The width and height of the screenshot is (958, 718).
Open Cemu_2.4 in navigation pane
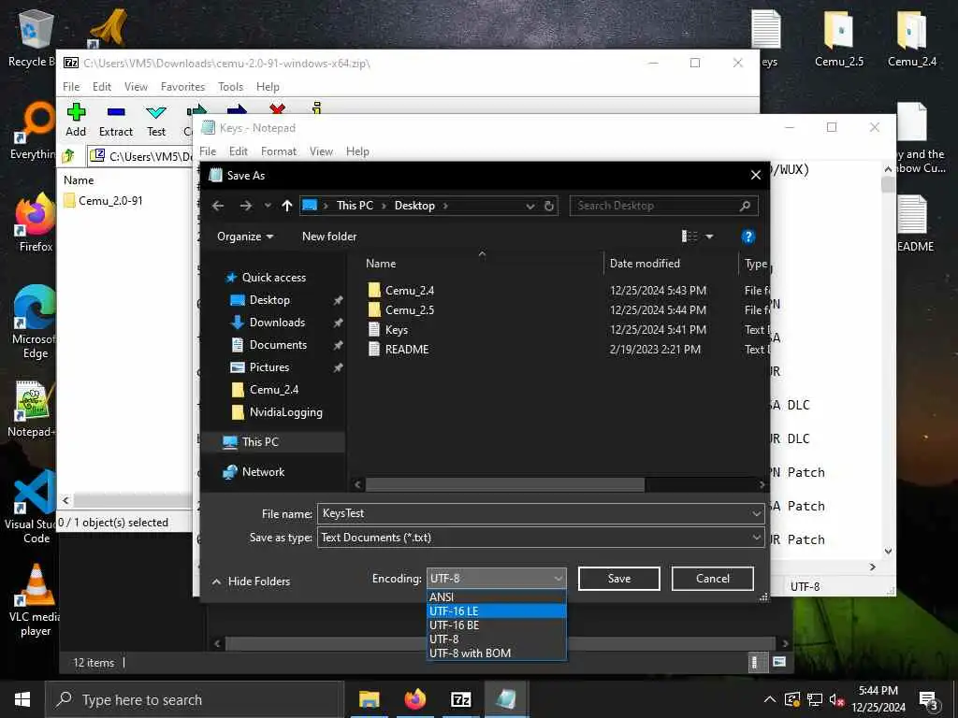tap(274, 390)
